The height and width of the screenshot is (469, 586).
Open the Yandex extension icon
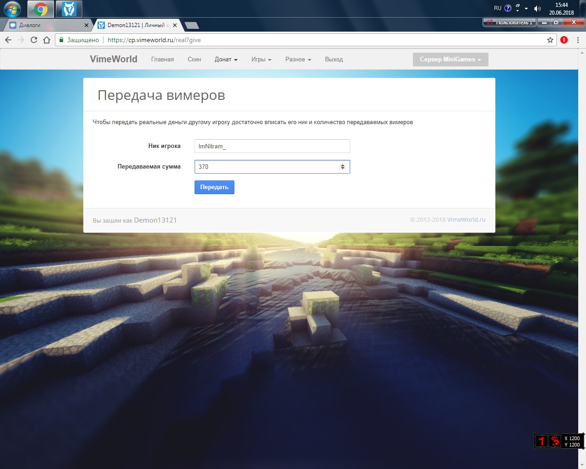click(564, 40)
